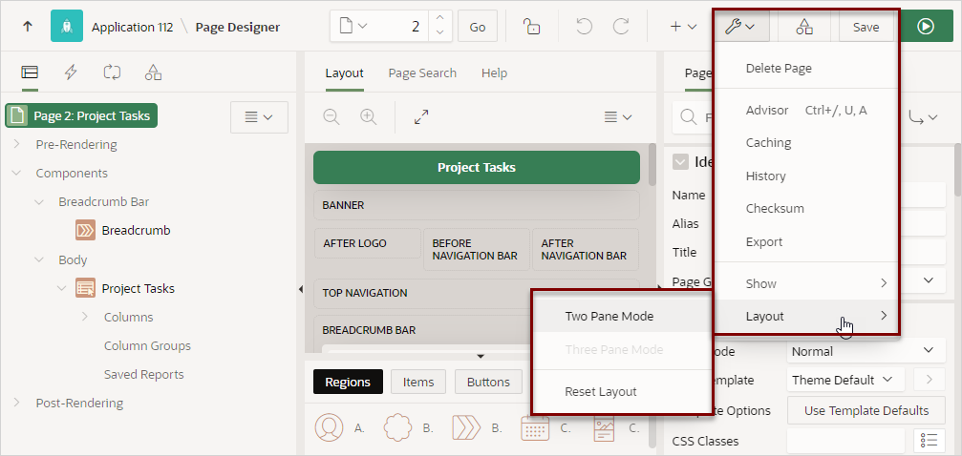The width and height of the screenshot is (962, 456).
Task: Open the page finder document dropdown
Action: [x=353, y=27]
